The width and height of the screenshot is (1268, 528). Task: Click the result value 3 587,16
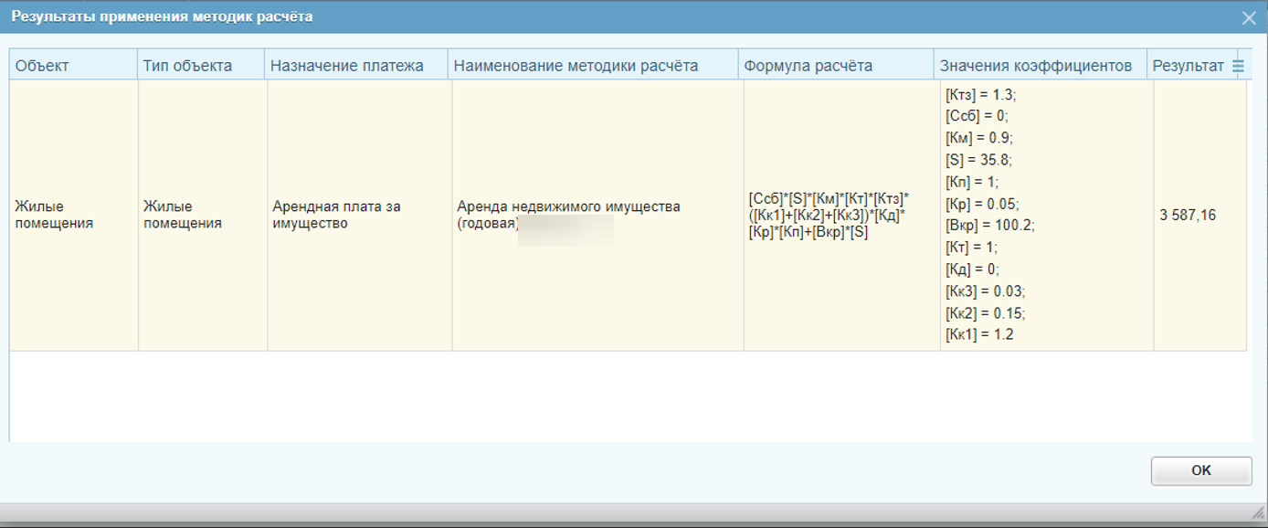(1188, 216)
